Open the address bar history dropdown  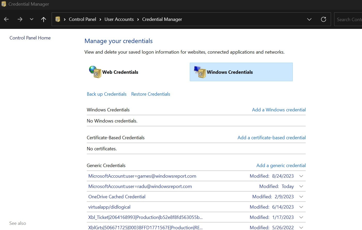(309, 19)
